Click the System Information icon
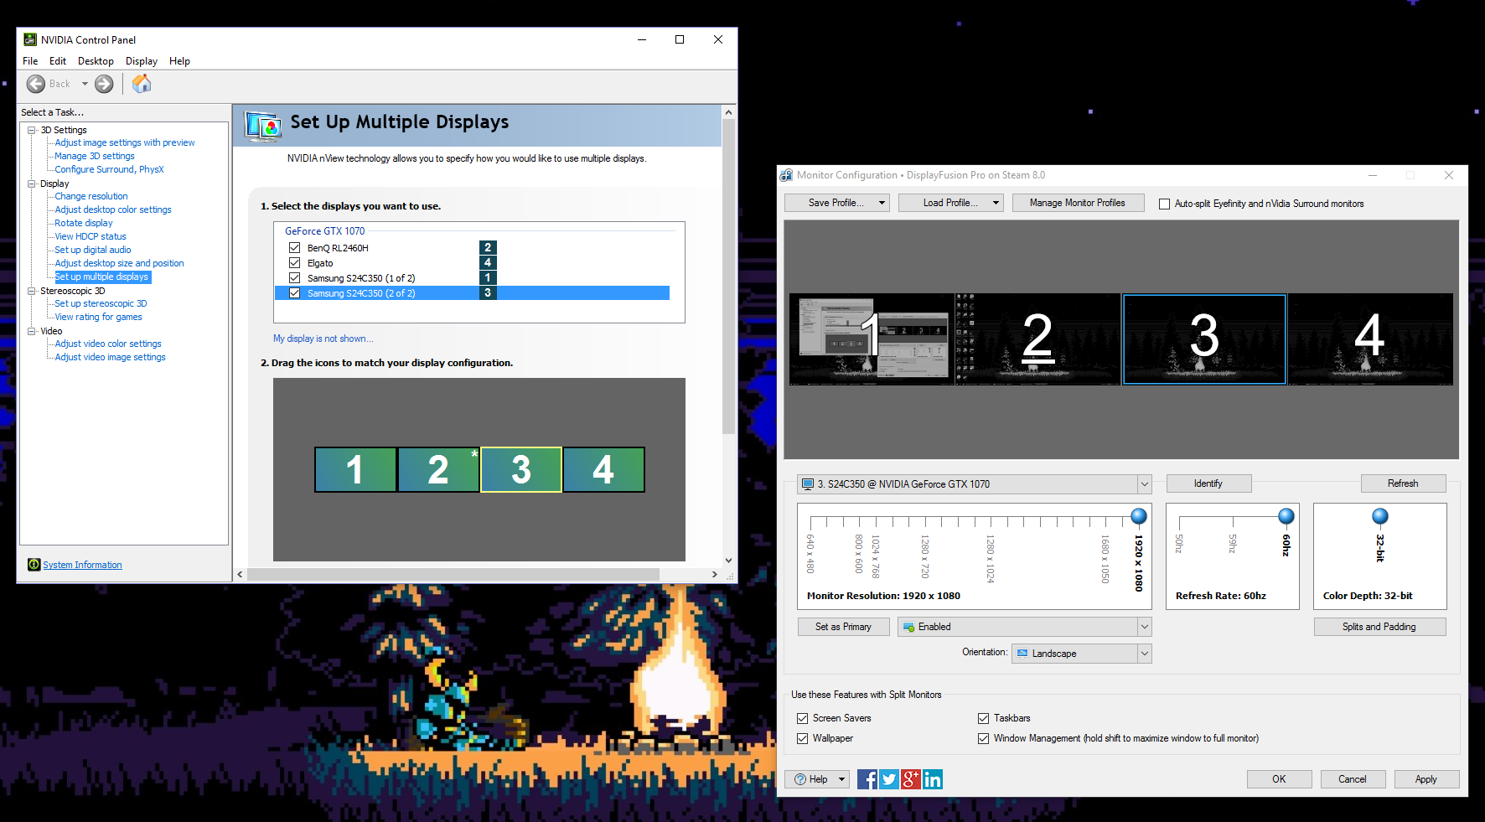 [34, 565]
